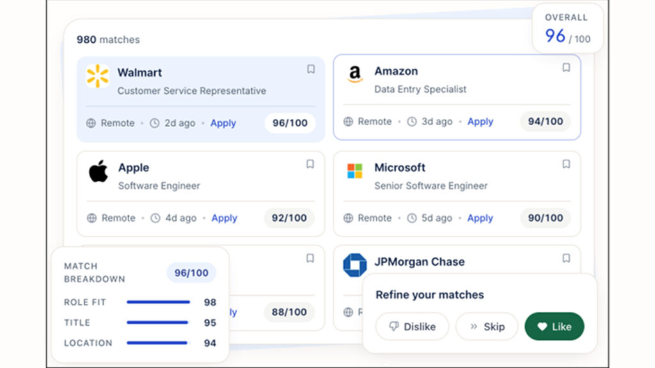Image resolution: width=655 pixels, height=368 pixels.
Task: Click the 92/100 score on Apple card
Action: pyautogui.click(x=289, y=218)
